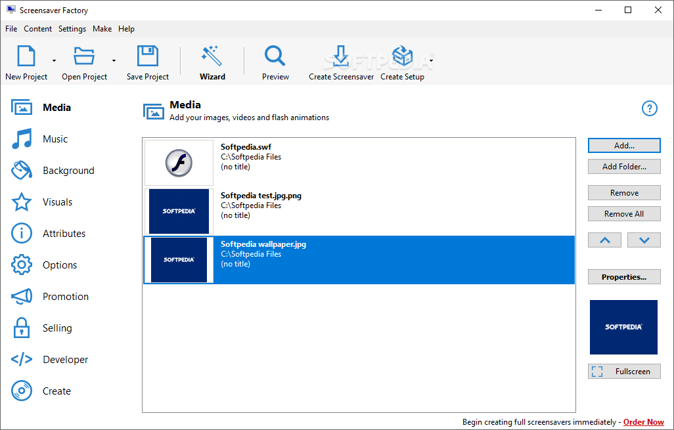Open the Help menu
Image resolution: width=674 pixels, height=430 pixels.
coord(126,29)
